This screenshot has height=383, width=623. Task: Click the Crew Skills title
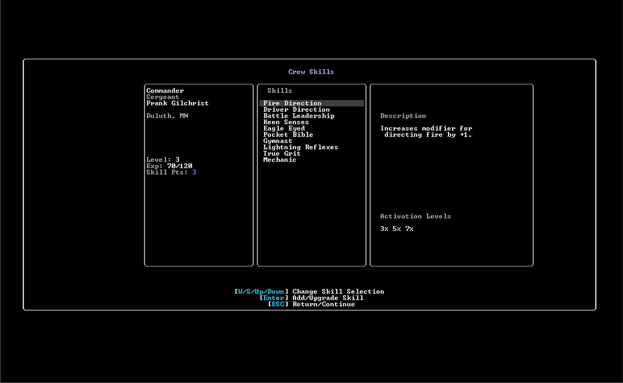coord(311,72)
